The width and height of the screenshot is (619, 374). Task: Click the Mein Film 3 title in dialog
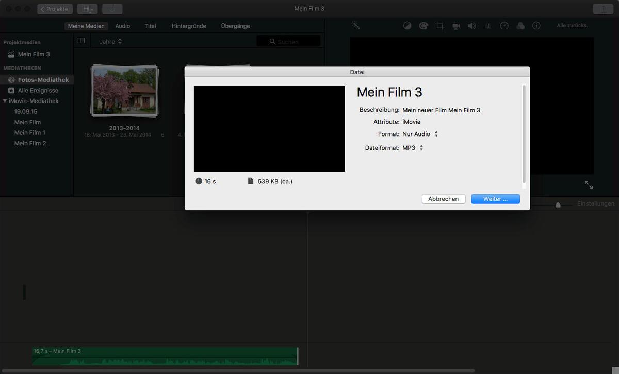point(389,92)
